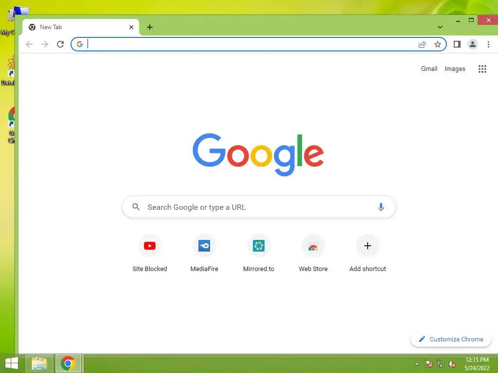Screen dimensions: 498x373
Task: Click the Google G icon in address bar
Action: (x=80, y=44)
